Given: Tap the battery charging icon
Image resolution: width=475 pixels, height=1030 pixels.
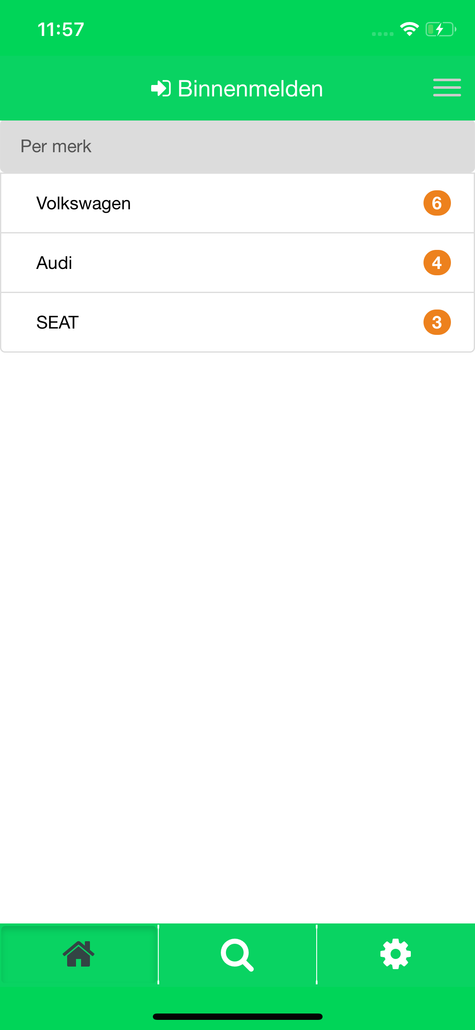Looking at the screenshot, I should [x=441, y=29].
